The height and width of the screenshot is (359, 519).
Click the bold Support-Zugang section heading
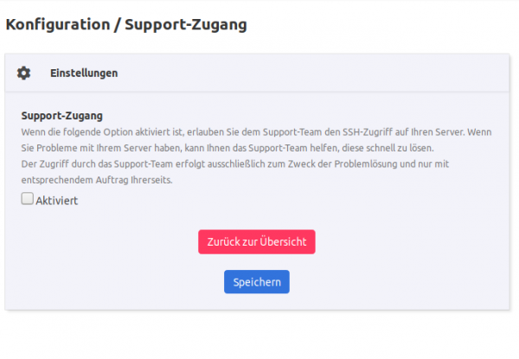pyautogui.click(x=62, y=116)
